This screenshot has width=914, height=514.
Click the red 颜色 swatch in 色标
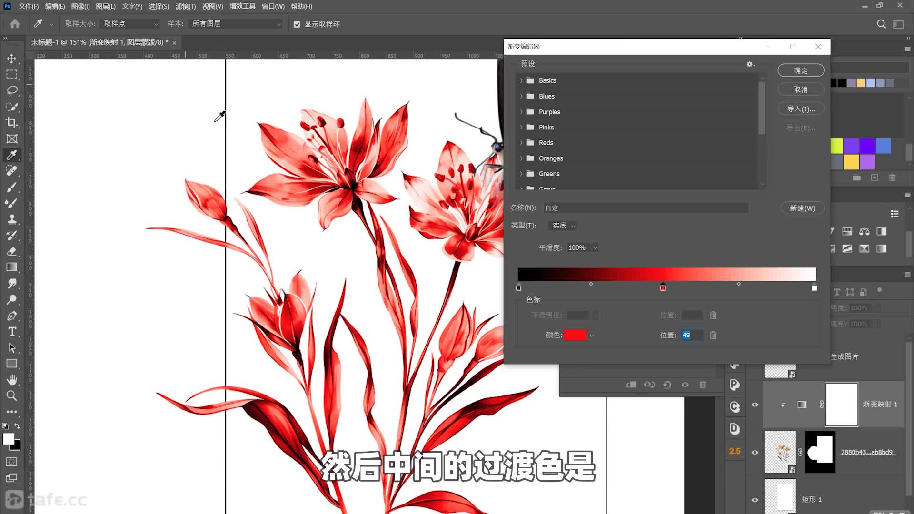coord(575,335)
